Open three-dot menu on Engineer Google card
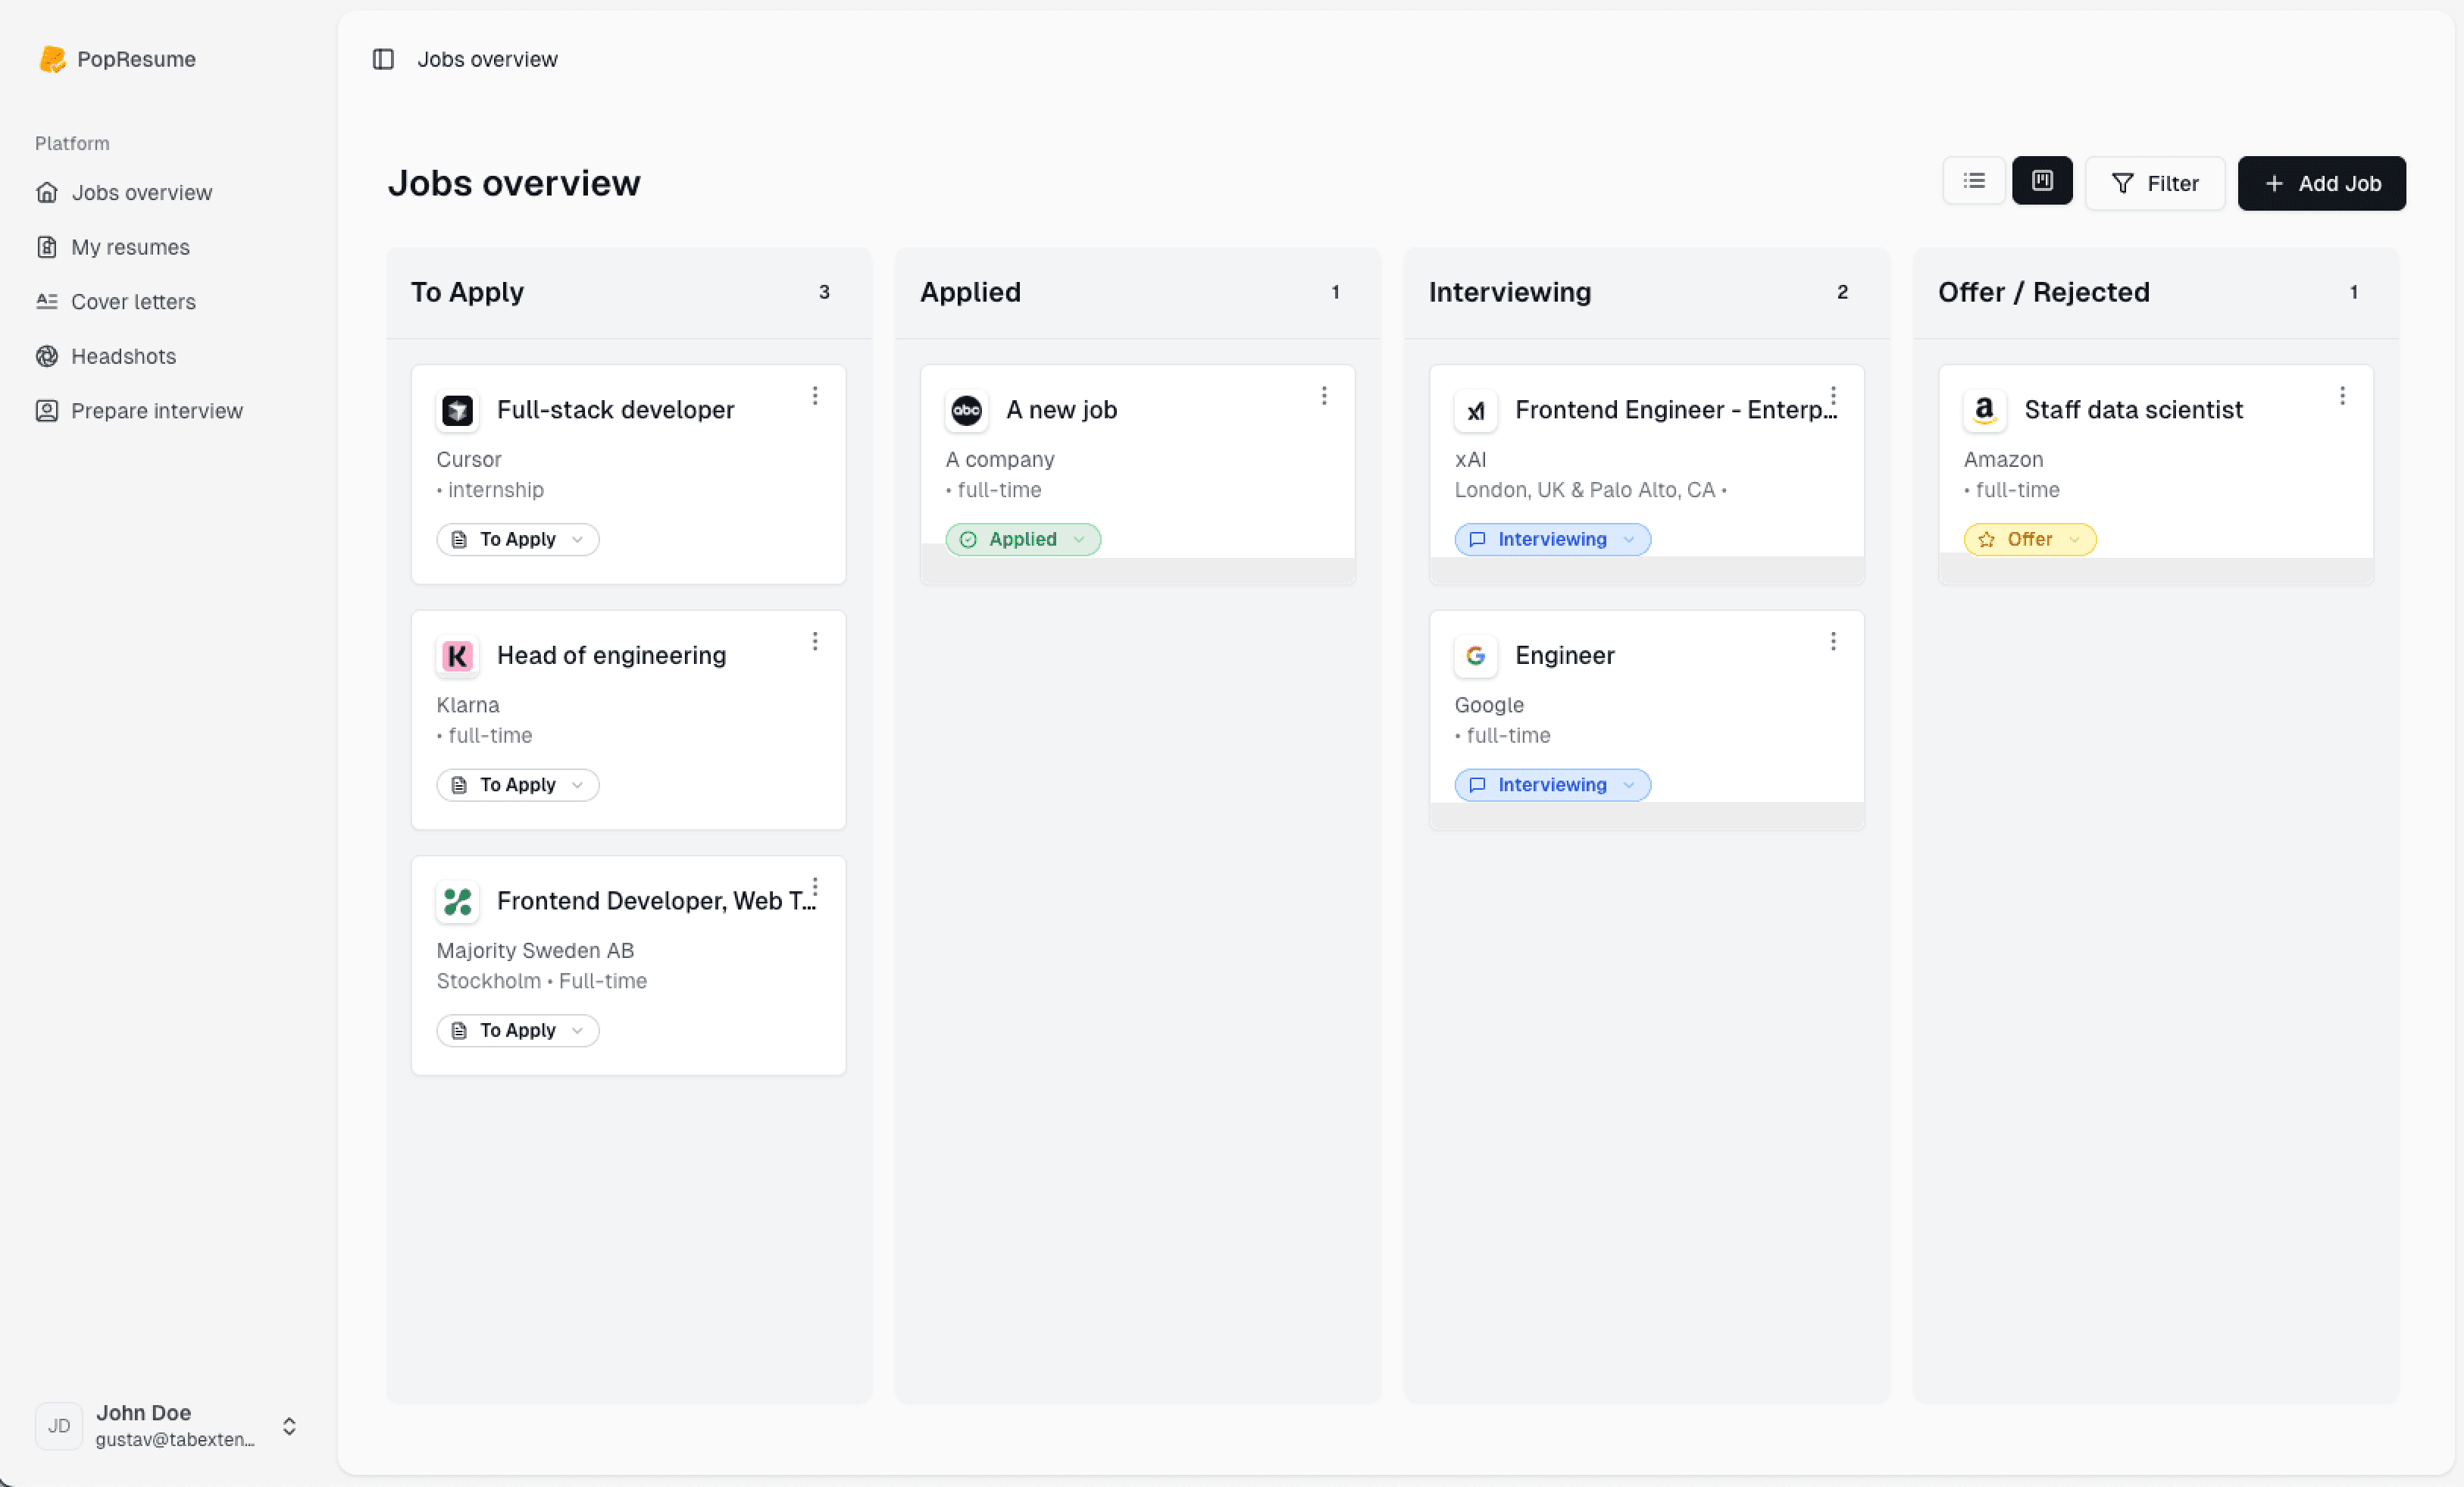Image resolution: width=2464 pixels, height=1487 pixels. pos(1833,641)
